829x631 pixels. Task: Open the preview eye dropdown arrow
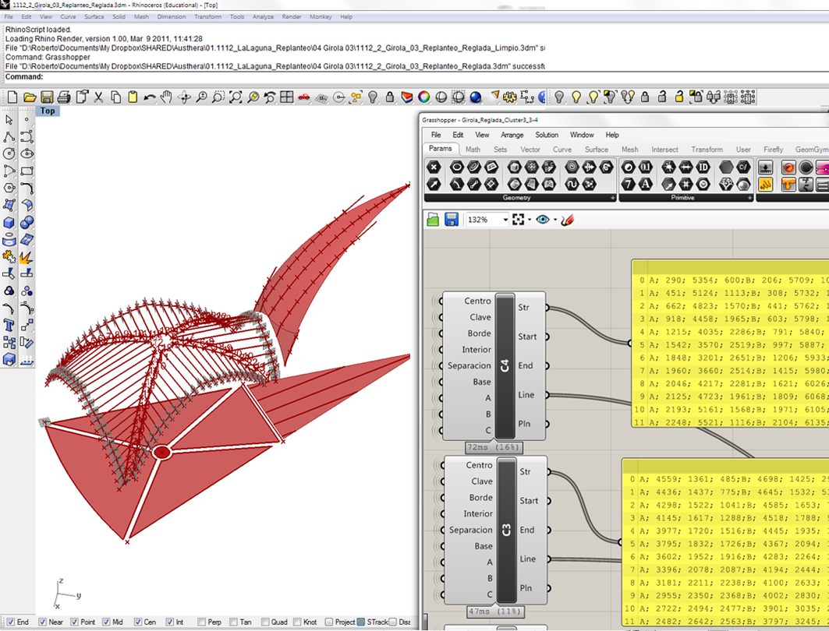click(x=555, y=220)
